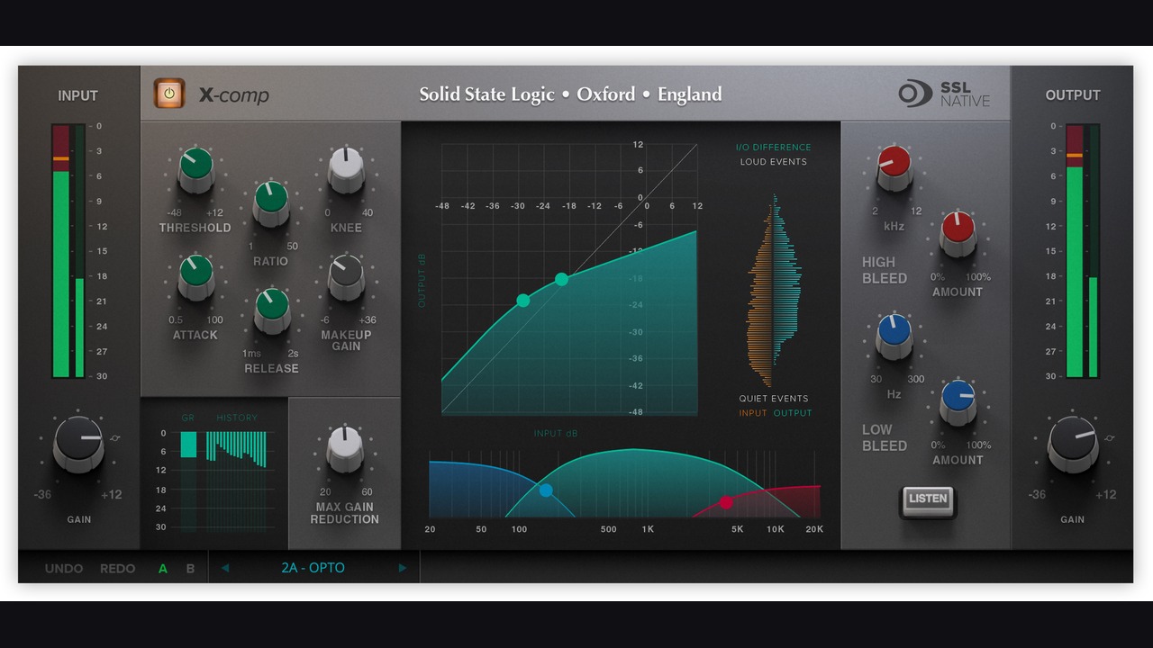Click the green Ratio knob
This screenshot has height=648, width=1153.
pos(271,202)
